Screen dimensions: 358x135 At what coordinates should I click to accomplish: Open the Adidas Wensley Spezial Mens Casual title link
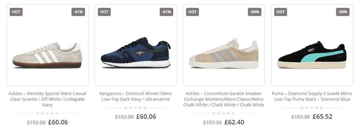[48, 99]
